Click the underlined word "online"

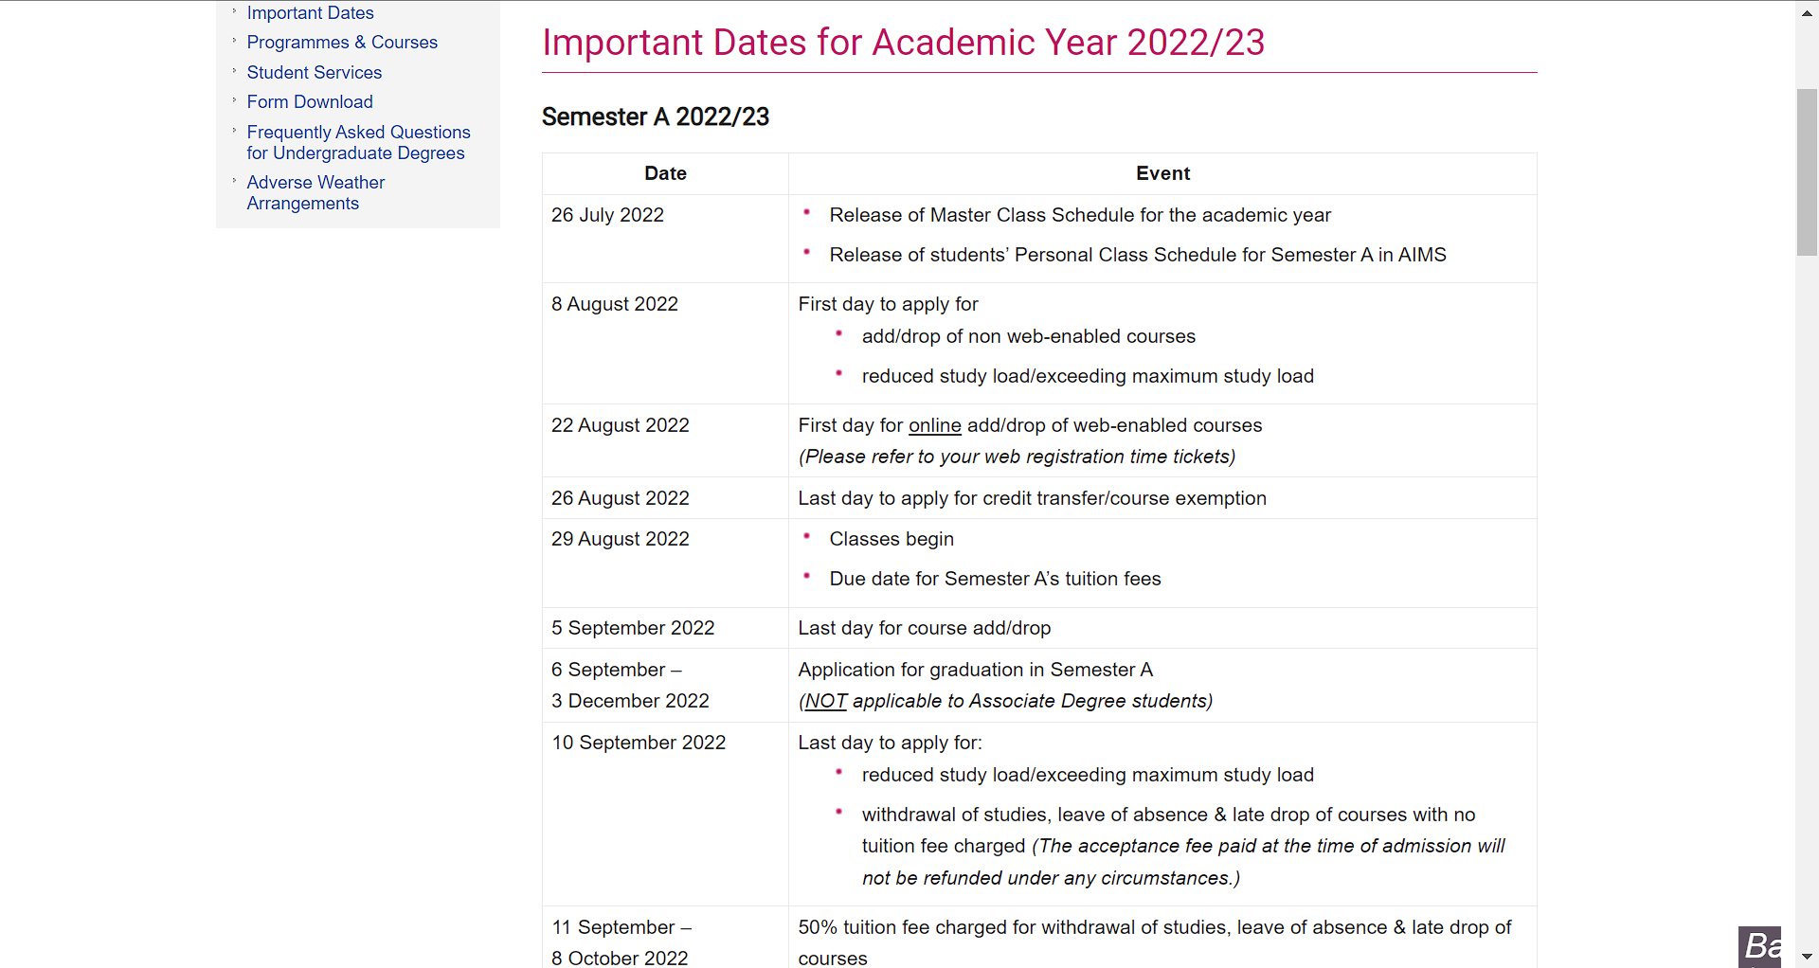click(x=934, y=426)
